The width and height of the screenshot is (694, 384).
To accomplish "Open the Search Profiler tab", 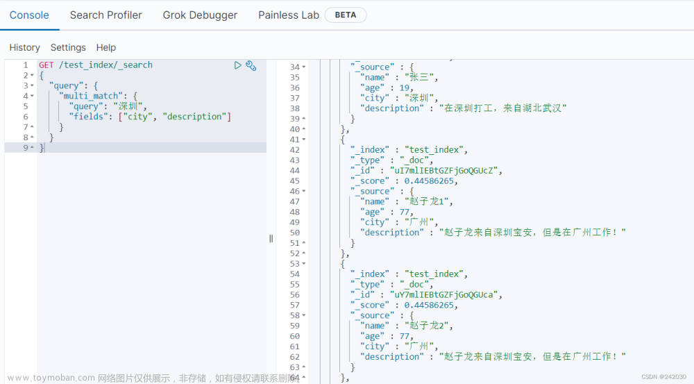I will click(105, 15).
